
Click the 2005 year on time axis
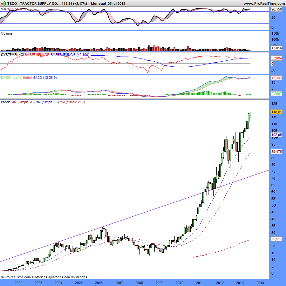[78, 283]
